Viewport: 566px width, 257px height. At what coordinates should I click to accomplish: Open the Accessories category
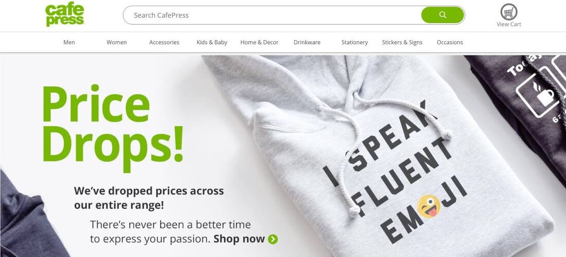point(164,42)
